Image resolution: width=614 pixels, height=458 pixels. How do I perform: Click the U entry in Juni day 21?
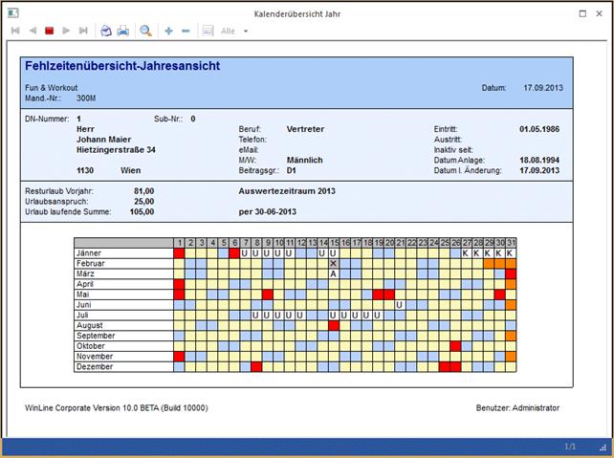point(400,304)
